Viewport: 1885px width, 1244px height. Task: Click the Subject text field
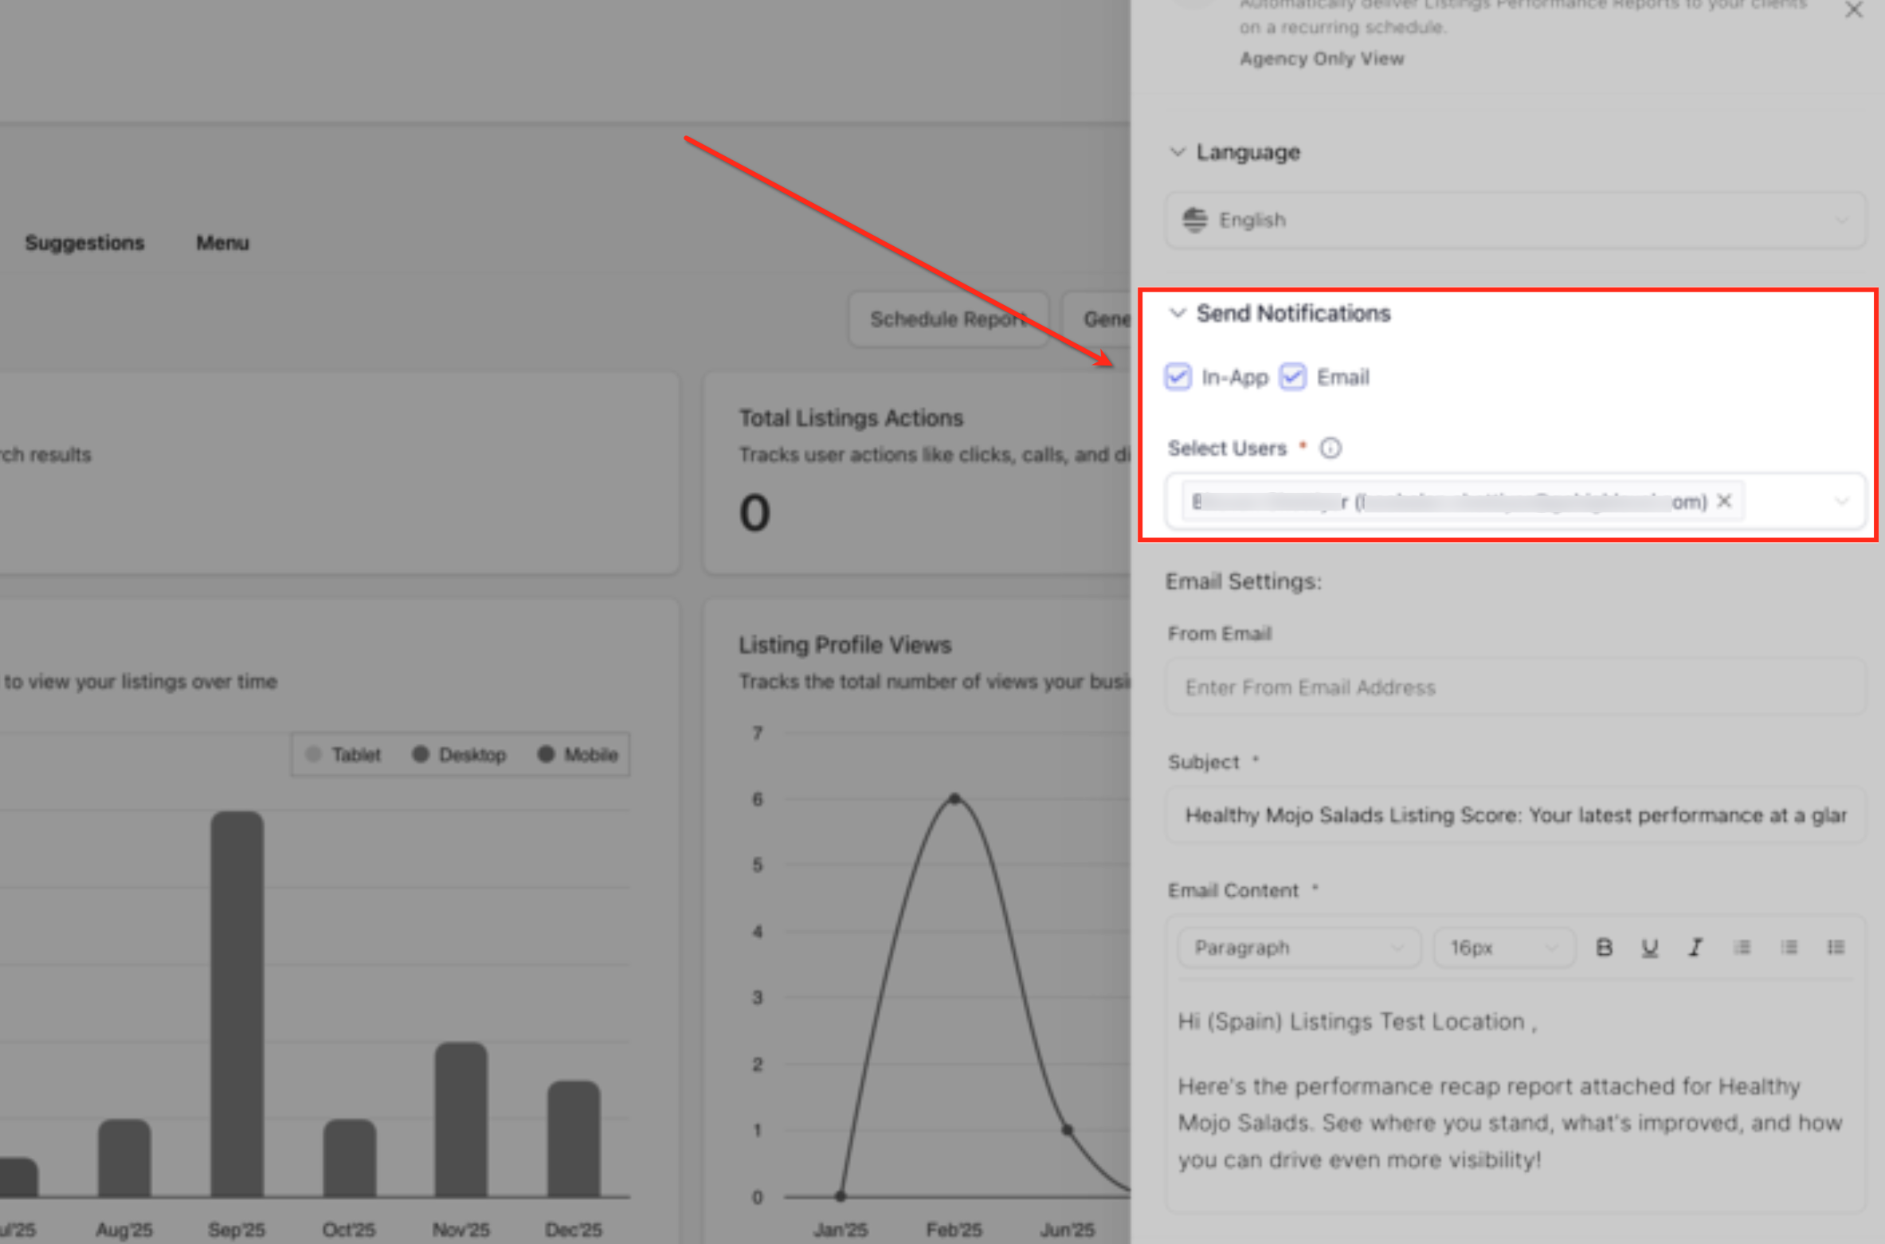pos(1514,815)
